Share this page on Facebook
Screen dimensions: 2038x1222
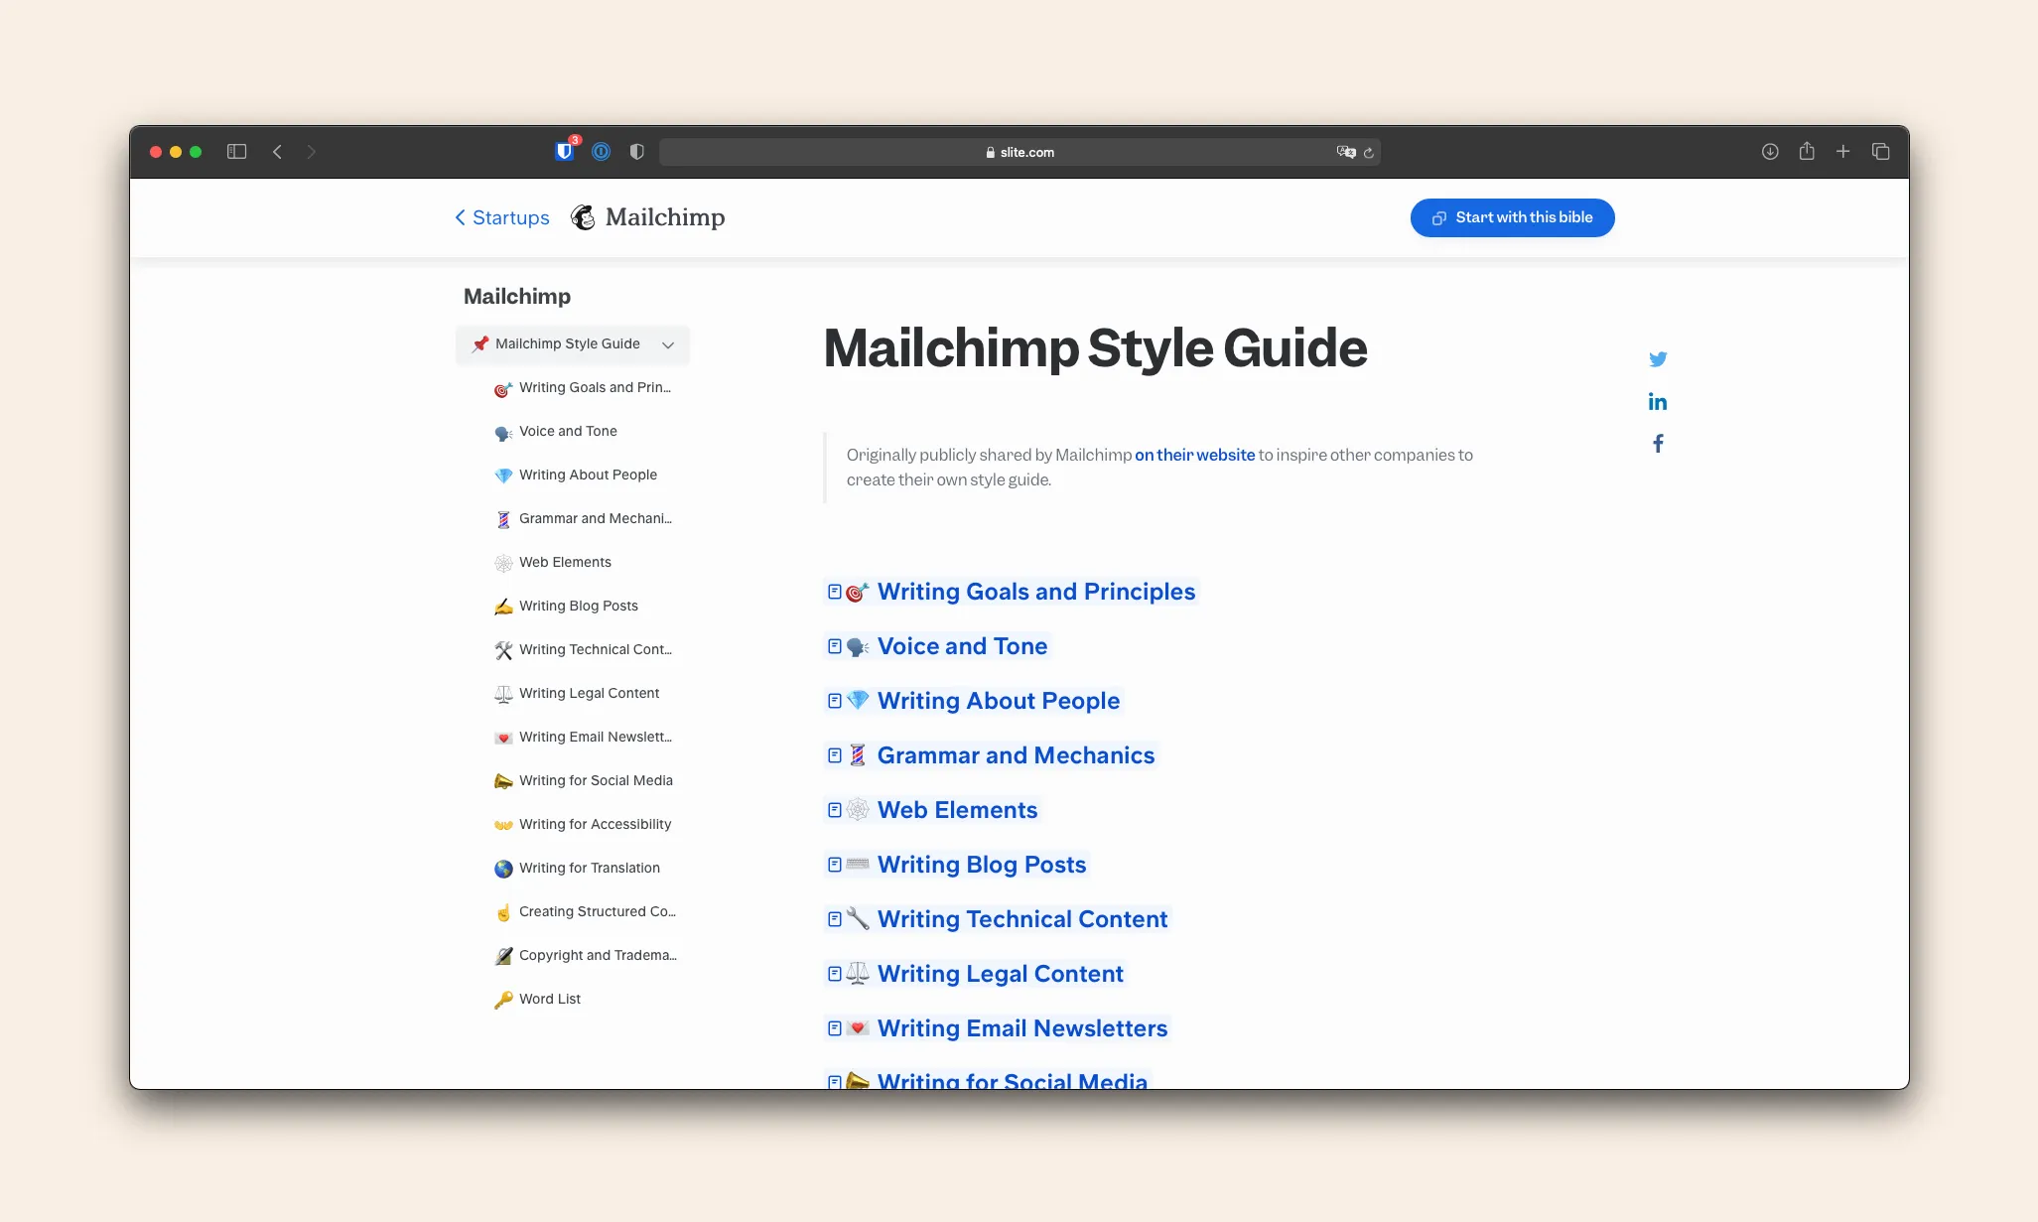(1658, 444)
